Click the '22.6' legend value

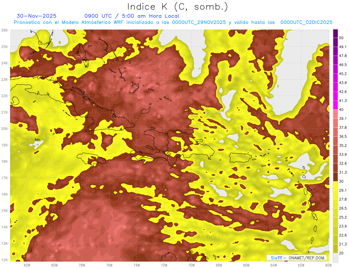coord(343,235)
